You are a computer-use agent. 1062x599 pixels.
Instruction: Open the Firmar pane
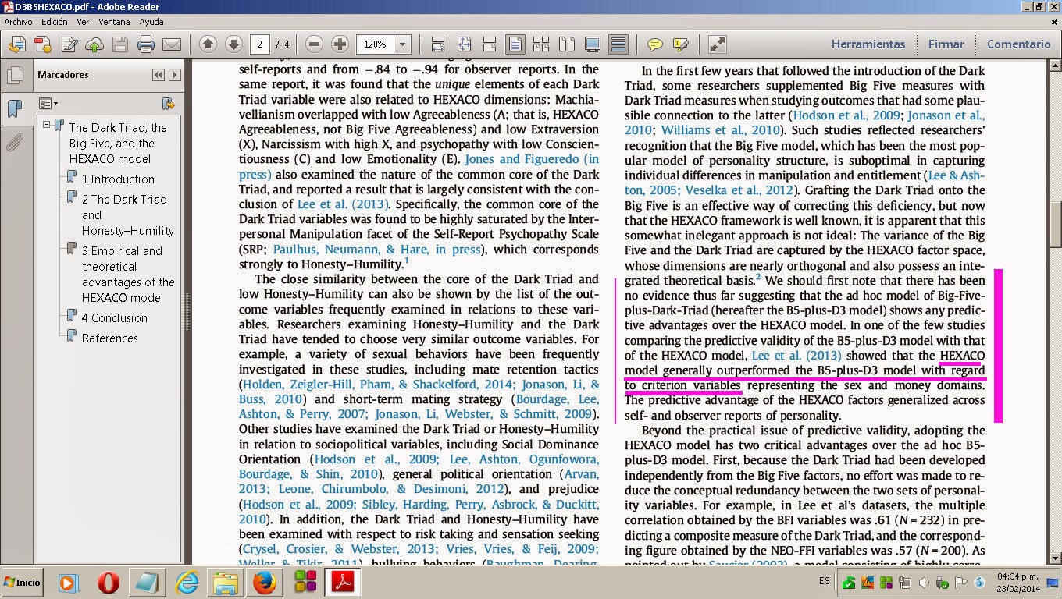click(x=946, y=44)
